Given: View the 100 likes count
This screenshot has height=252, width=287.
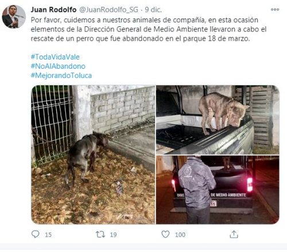Looking at the screenshot, I should tap(180, 235).
